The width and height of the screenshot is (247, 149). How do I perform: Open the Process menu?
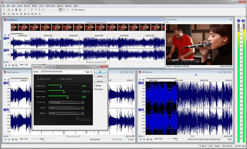27,6
